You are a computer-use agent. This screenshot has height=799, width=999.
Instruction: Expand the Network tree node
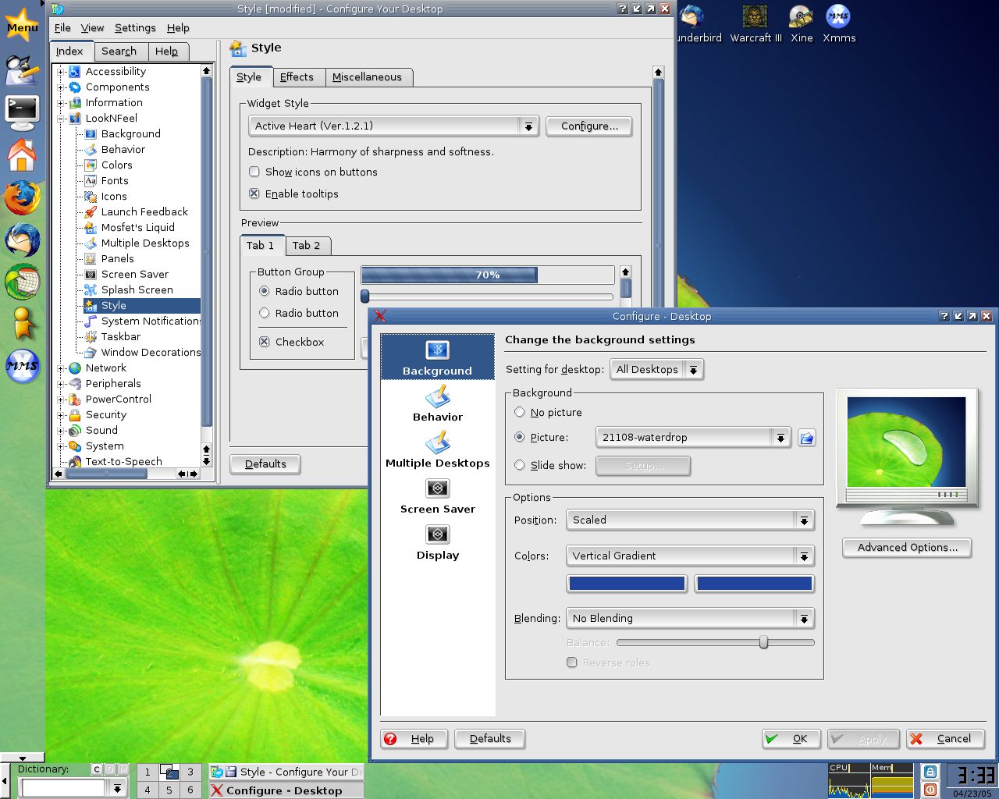point(61,368)
